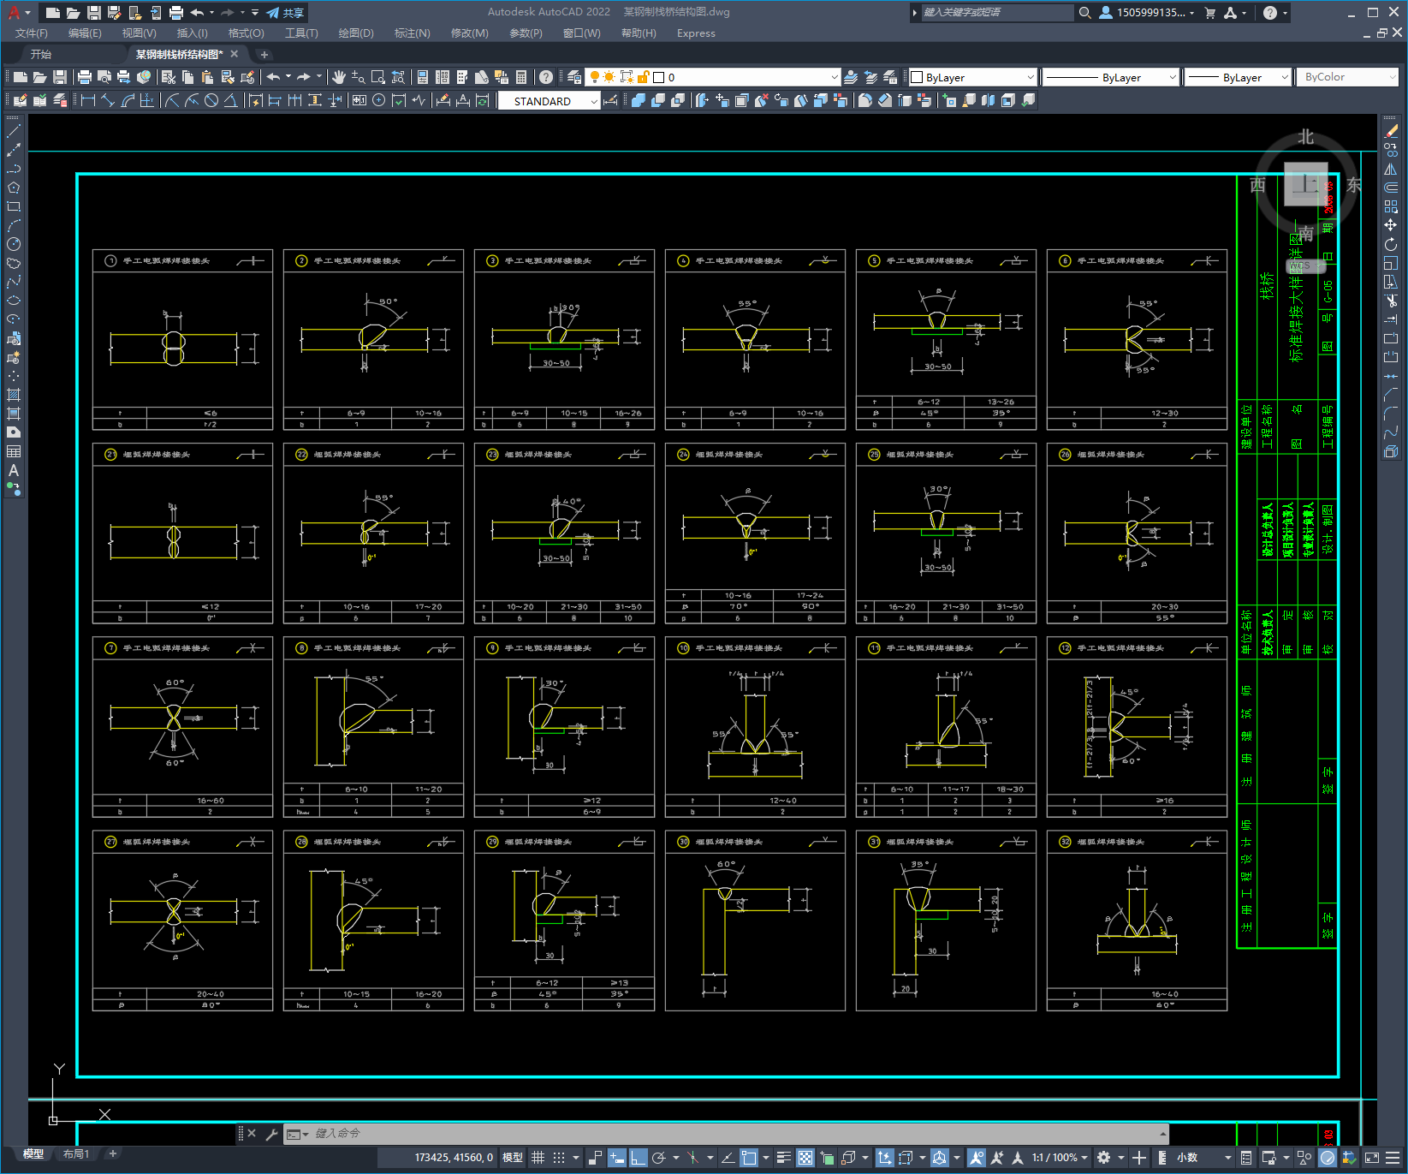The height and width of the screenshot is (1174, 1408).
Task: Select the Hatch tool
Action: coord(14,395)
